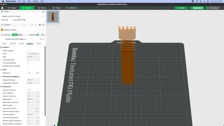Switch to the Prepare tab
Image resolution: width=224 pixels, height=126 pixels.
click(x=12, y=8)
